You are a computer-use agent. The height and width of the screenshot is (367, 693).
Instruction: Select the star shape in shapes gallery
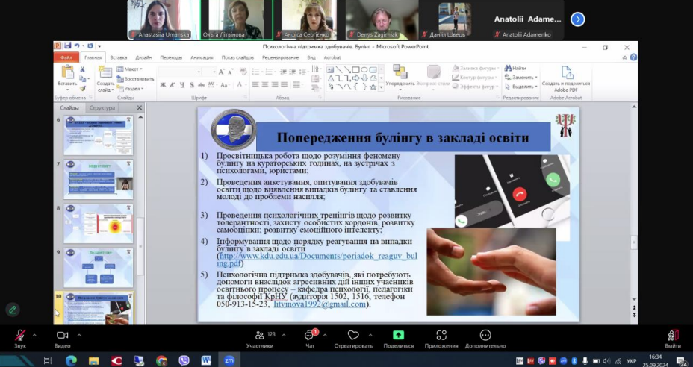[373, 87]
